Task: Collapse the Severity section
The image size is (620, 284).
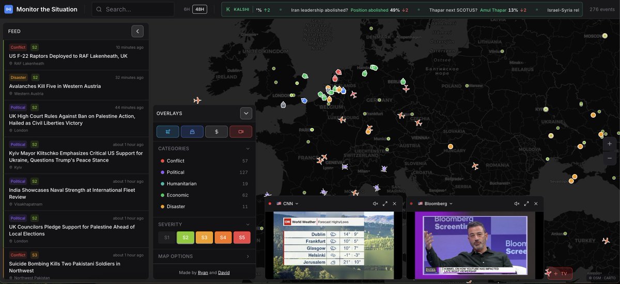Action: click(247, 224)
